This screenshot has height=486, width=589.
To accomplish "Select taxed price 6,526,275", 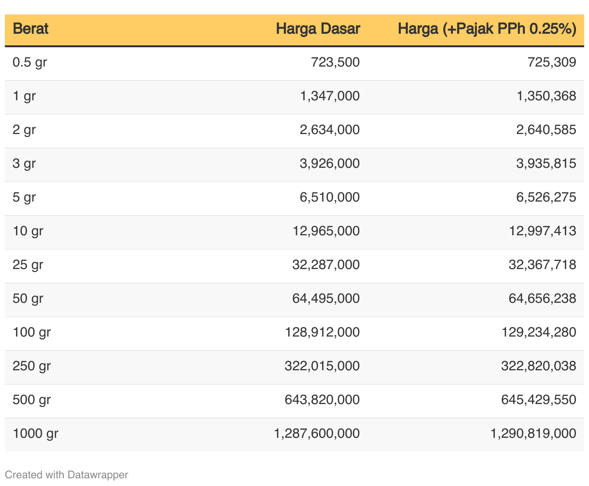I will click(546, 197).
